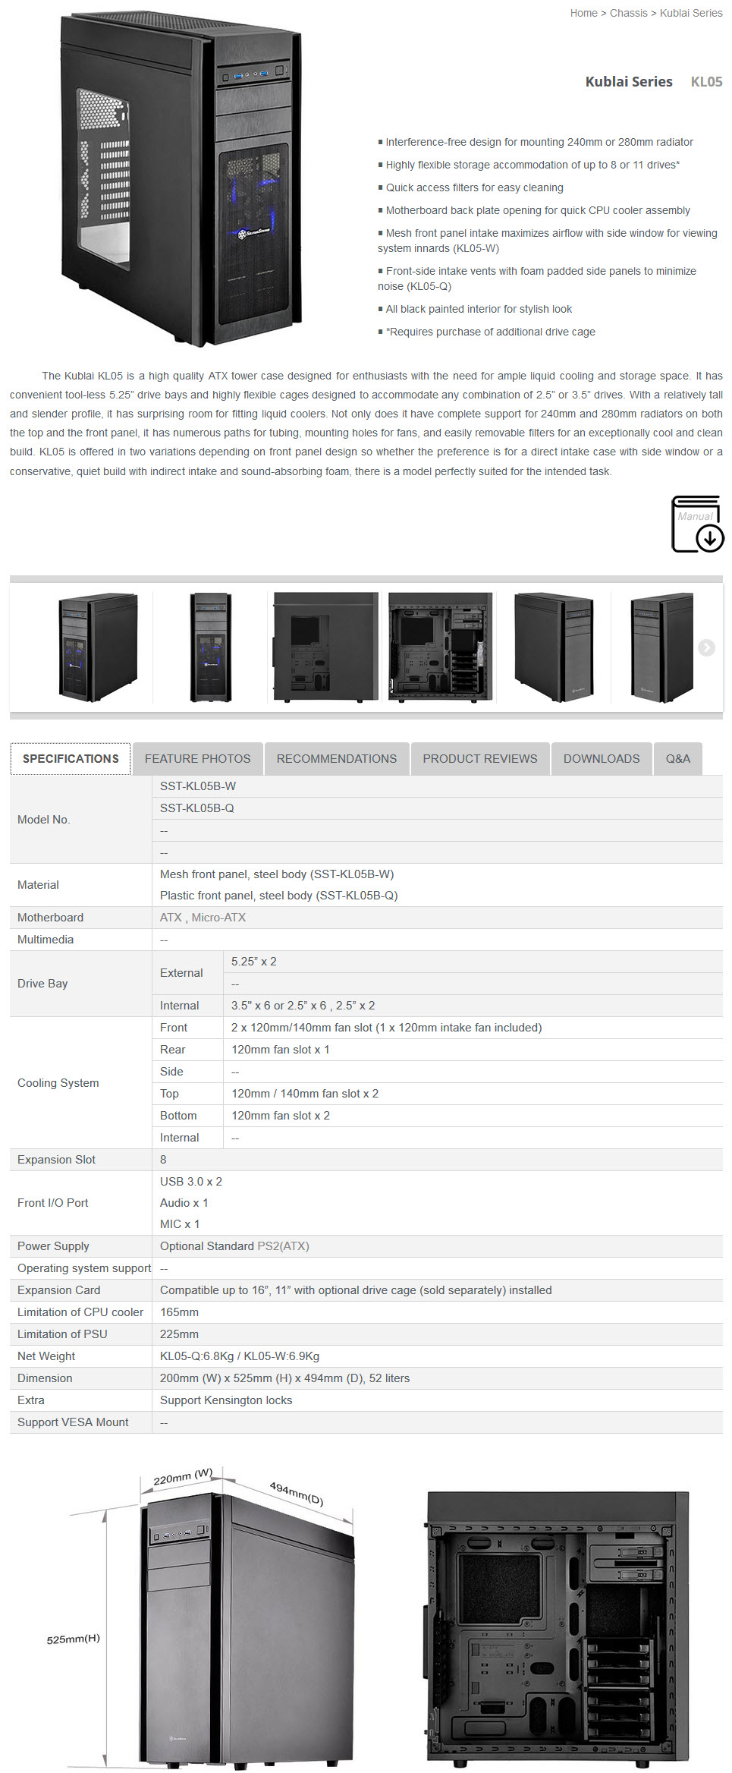The image size is (732, 1773).
Task: Click the Kublai Series heading
Action: pyautogui.click(x=629, y=81)
